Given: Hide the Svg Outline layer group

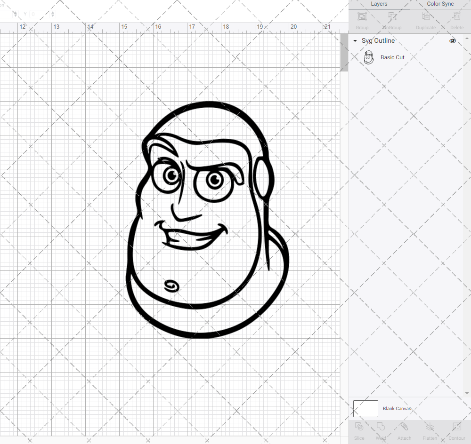Looking at the screenshot, I should click(x=453, y=41).
